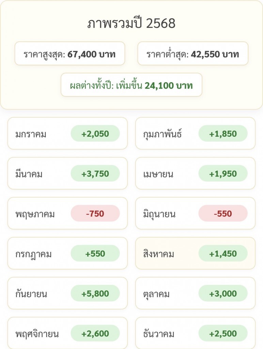Click the +5,800 green badge
This screenshot has height=349, width=263.
click(x=95, y=293)
